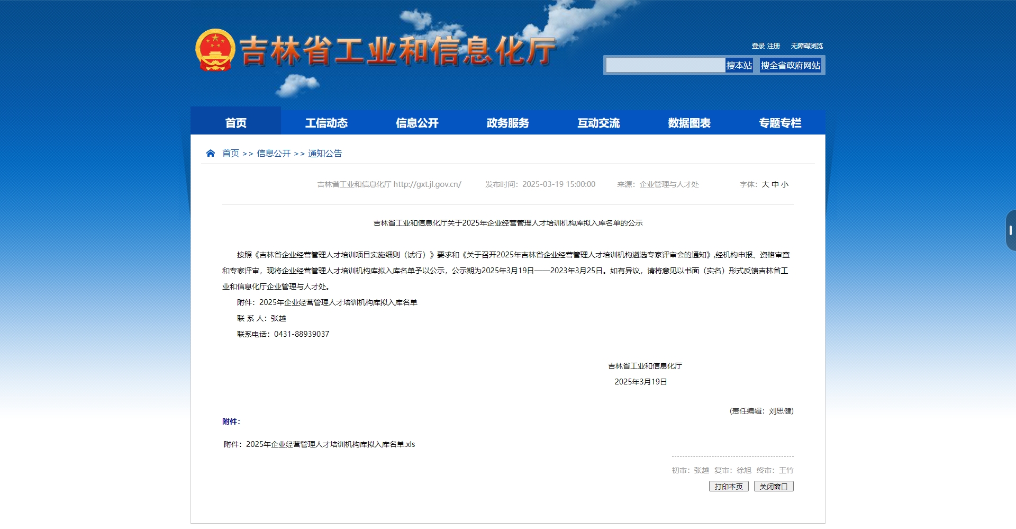Open the floating side panel handle
This screenshot has width=1016, height=529.
point(1010,230)
